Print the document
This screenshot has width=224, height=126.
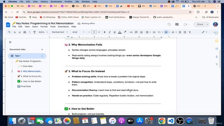coord(25,32)
